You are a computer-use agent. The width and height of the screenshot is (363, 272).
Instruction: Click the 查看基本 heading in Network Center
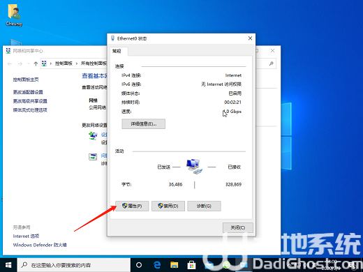coord(94,76)
